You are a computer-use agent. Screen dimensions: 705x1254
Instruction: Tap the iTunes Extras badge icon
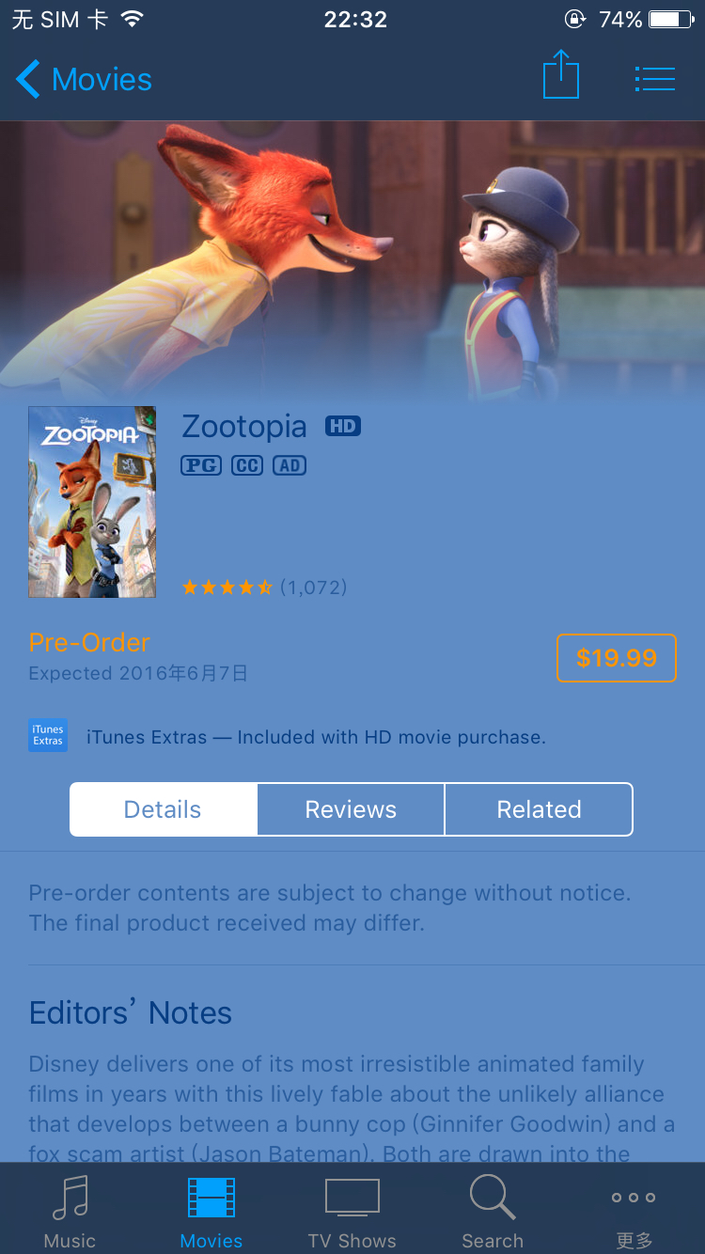pos(48,735)
